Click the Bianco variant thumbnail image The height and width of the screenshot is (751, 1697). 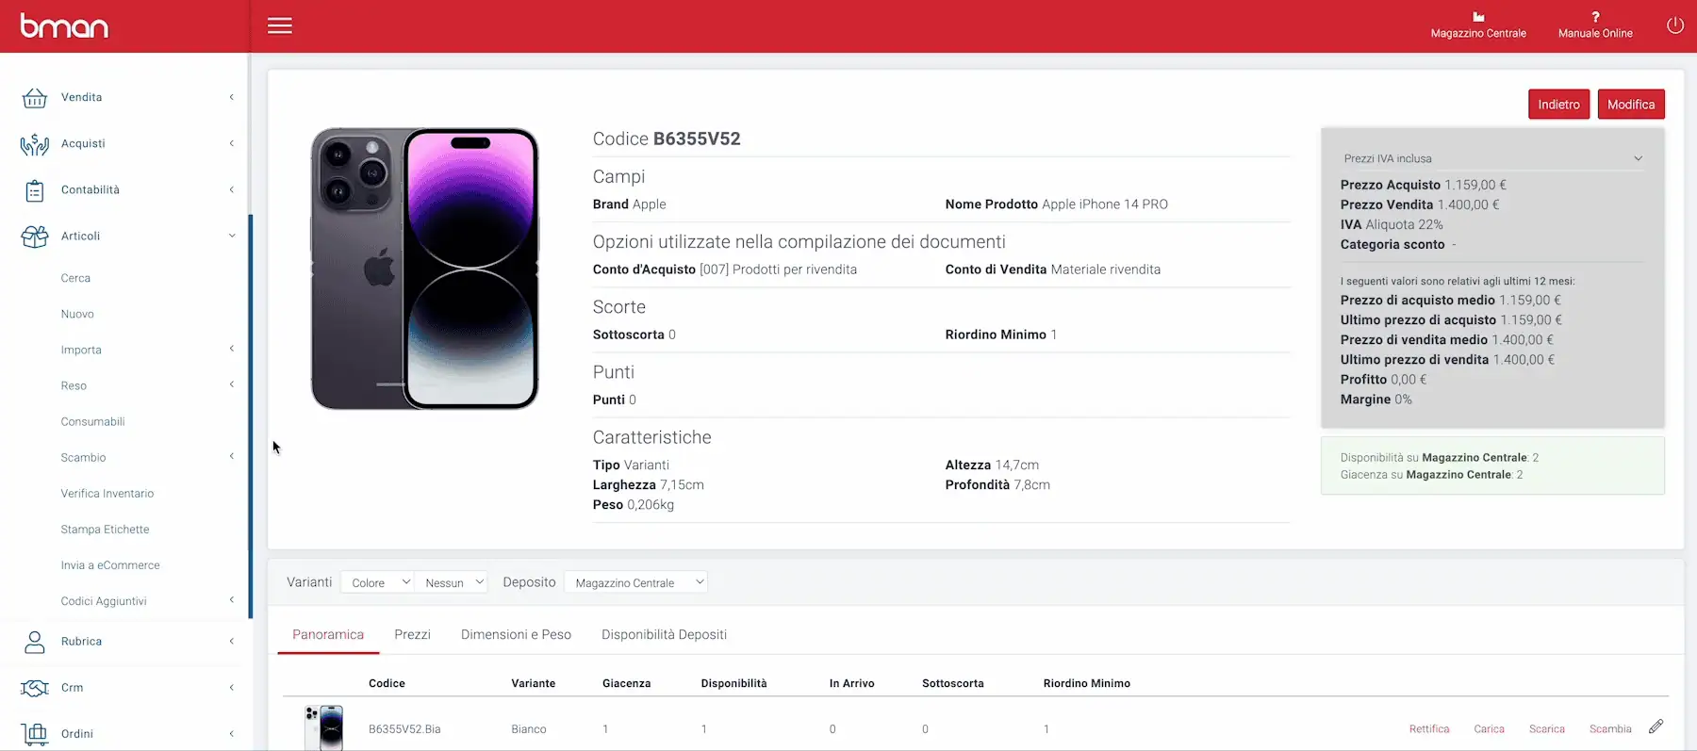tap(323, 727)
